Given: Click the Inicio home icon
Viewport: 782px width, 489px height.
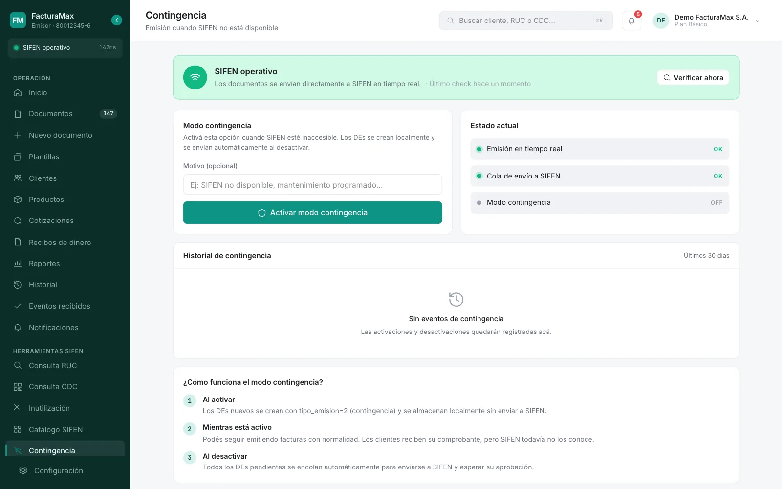Looking at the screenshot, I should tap(18, 93).
